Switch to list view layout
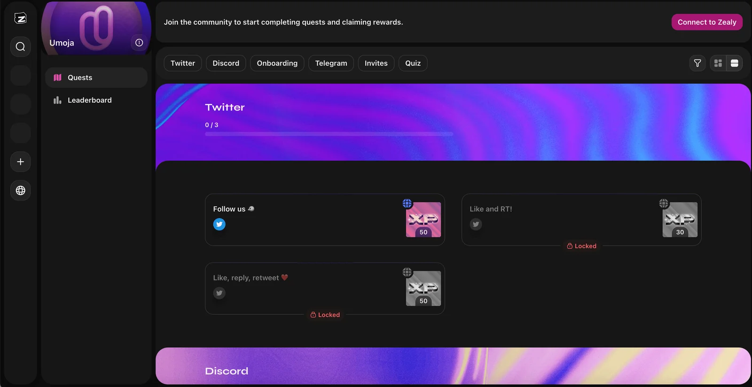This screenshot has height=387, width=752. click(x=735, y=63)
